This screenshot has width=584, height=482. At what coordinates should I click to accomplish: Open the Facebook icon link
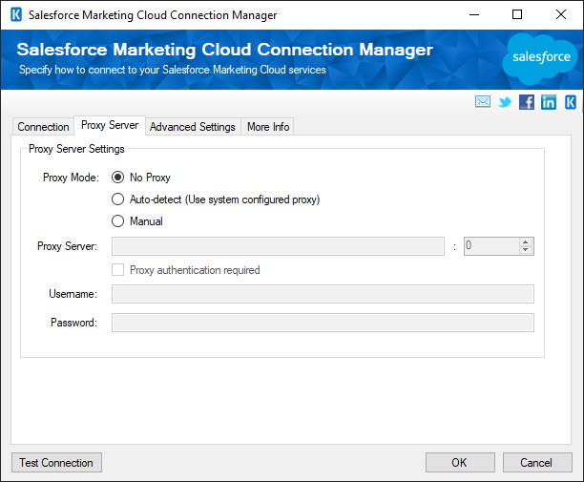527,102
